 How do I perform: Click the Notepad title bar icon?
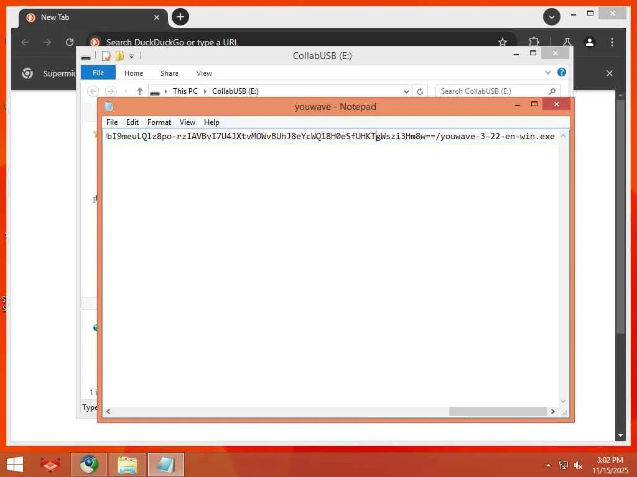click(109, 106)
